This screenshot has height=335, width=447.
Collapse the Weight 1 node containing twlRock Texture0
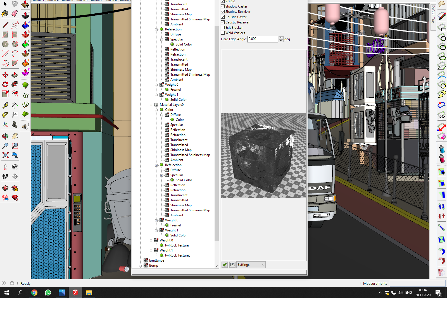(x=151, y=251)
